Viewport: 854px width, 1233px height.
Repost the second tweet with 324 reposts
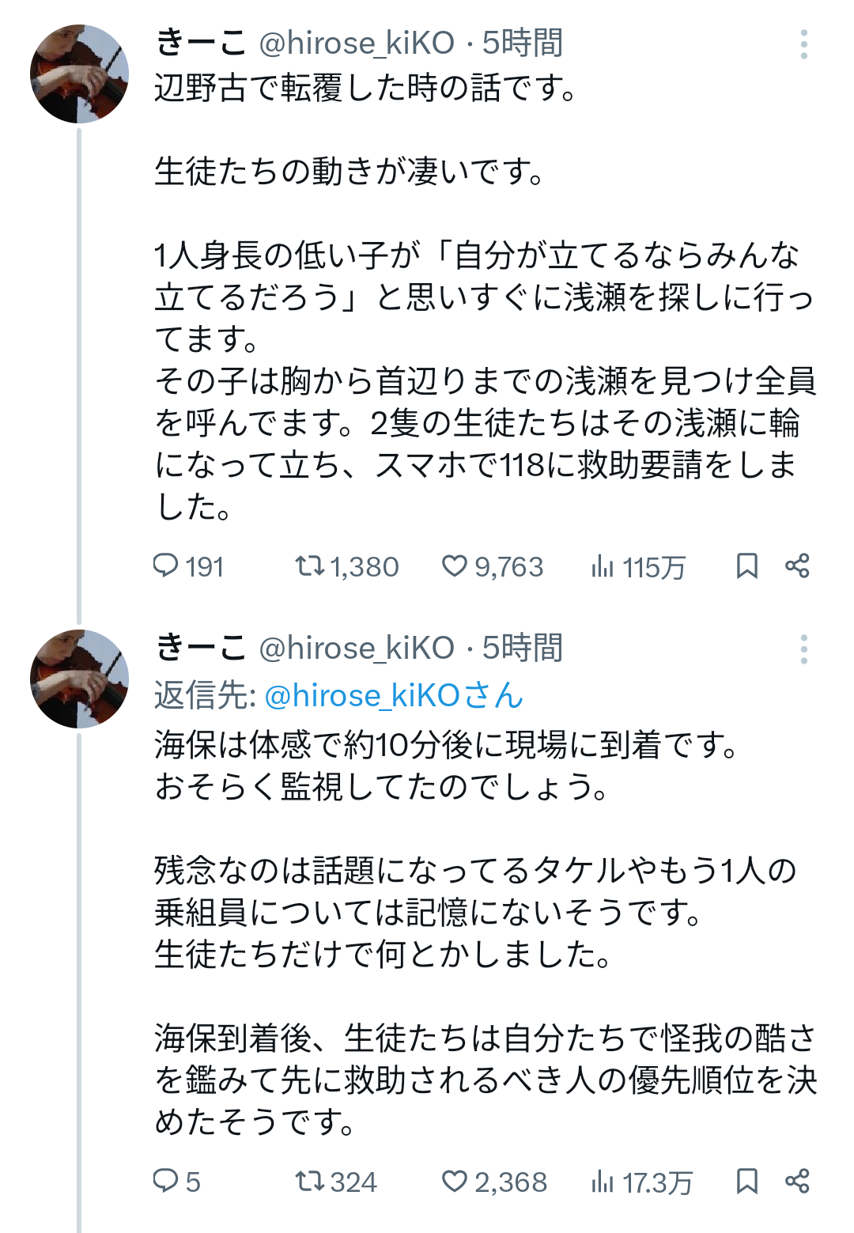(x=309, y=1182)
